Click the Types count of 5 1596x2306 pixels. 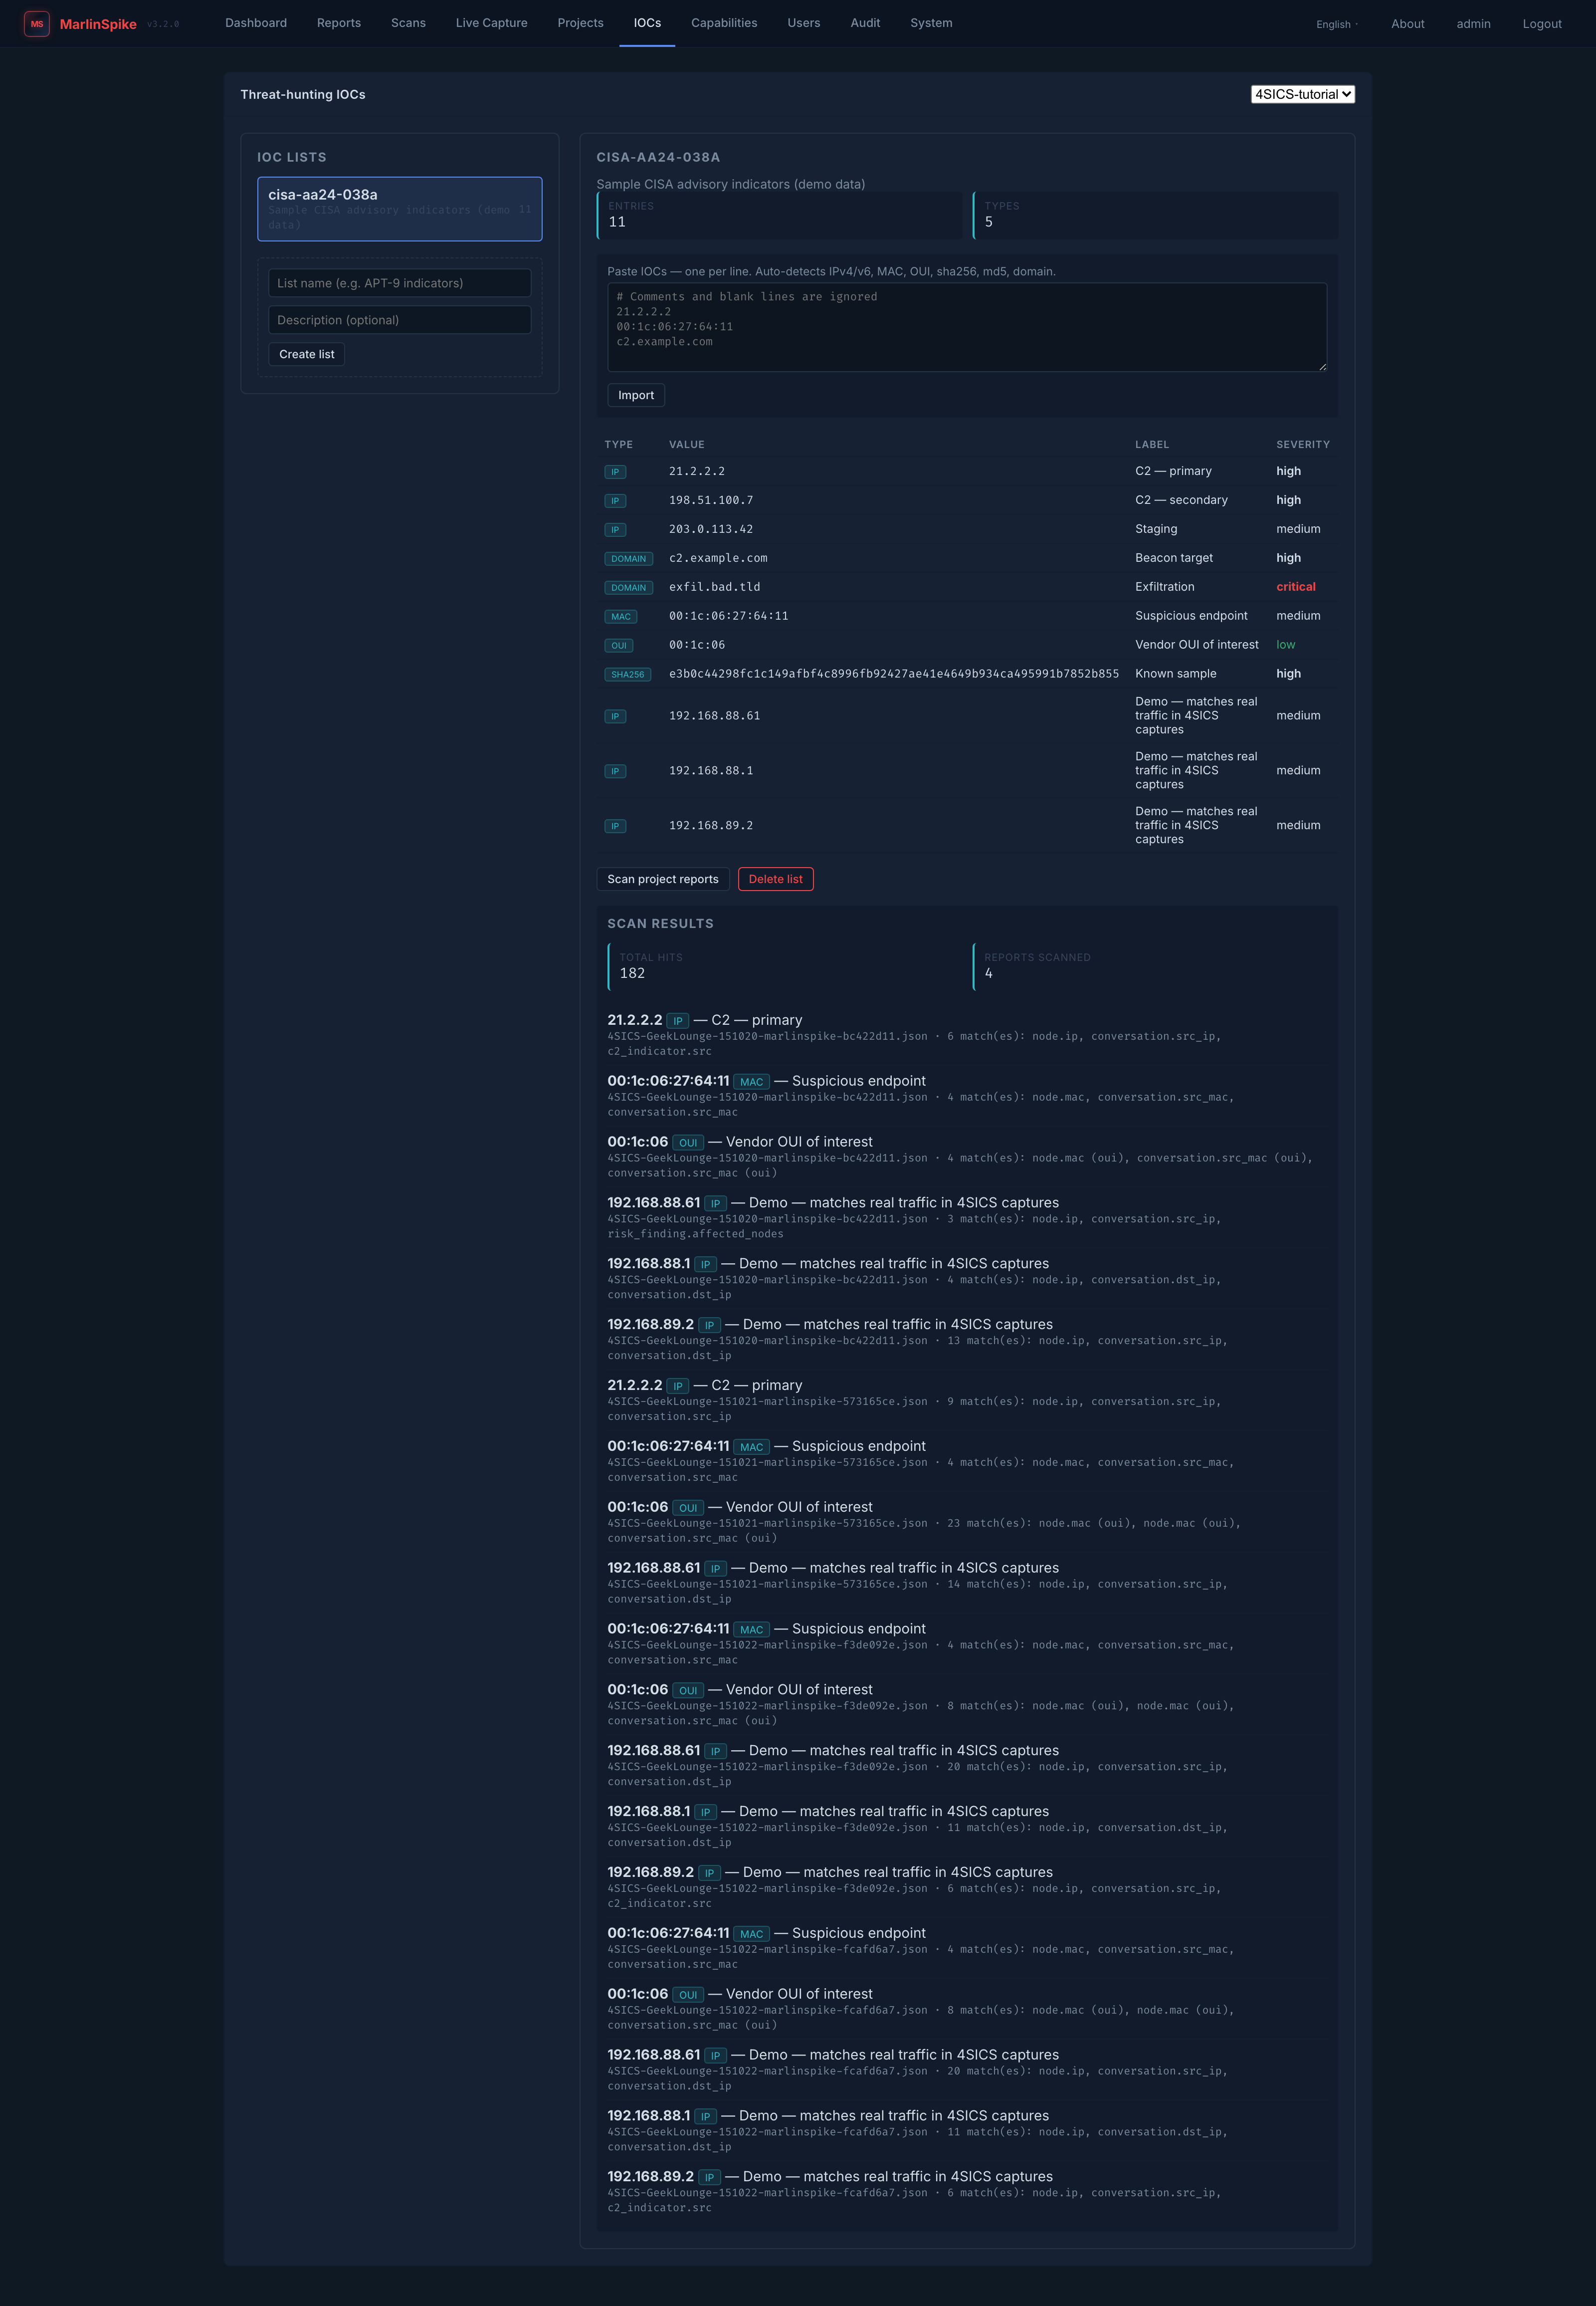tap(989, 222)
